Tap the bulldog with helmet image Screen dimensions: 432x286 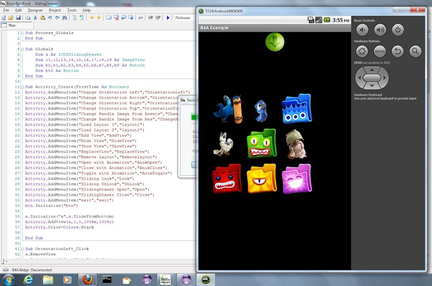coord(296,144)
